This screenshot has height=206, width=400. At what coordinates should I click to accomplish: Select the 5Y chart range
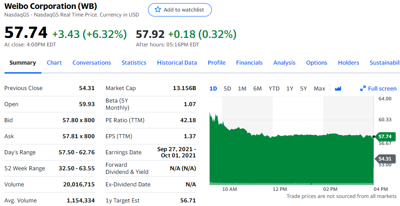[303, 88]
